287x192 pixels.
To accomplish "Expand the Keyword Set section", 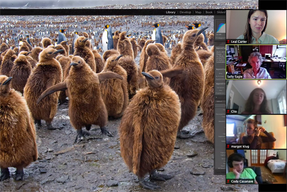I will coord(220,83).
